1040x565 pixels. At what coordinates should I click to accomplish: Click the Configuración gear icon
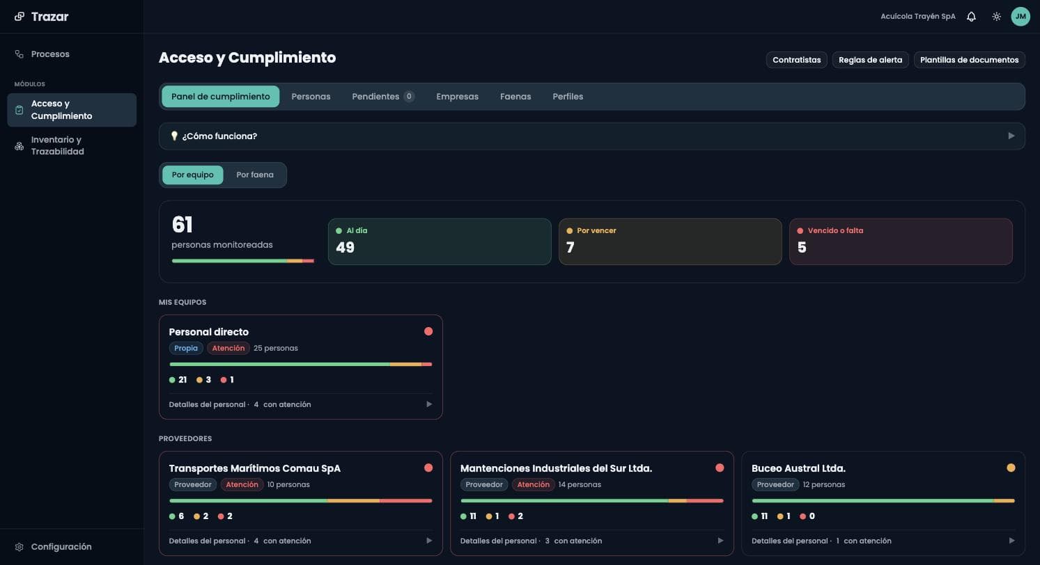pyautogui.click(x=20, y=547)
